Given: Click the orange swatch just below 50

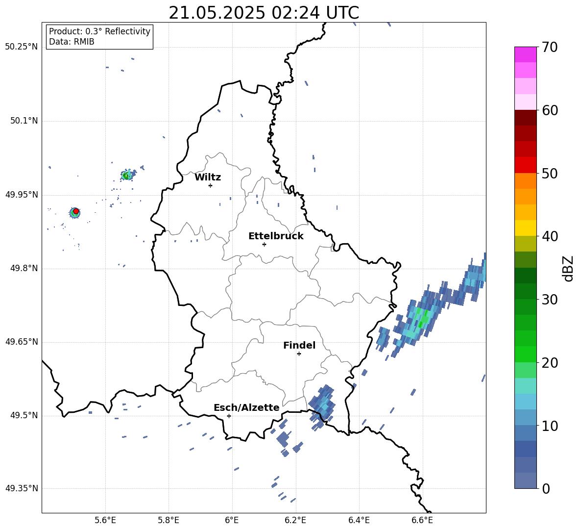Looking at the screenshot, I should [x=525, y=181].
